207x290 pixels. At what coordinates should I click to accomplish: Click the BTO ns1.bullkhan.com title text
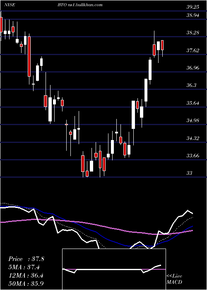(80, 5)
